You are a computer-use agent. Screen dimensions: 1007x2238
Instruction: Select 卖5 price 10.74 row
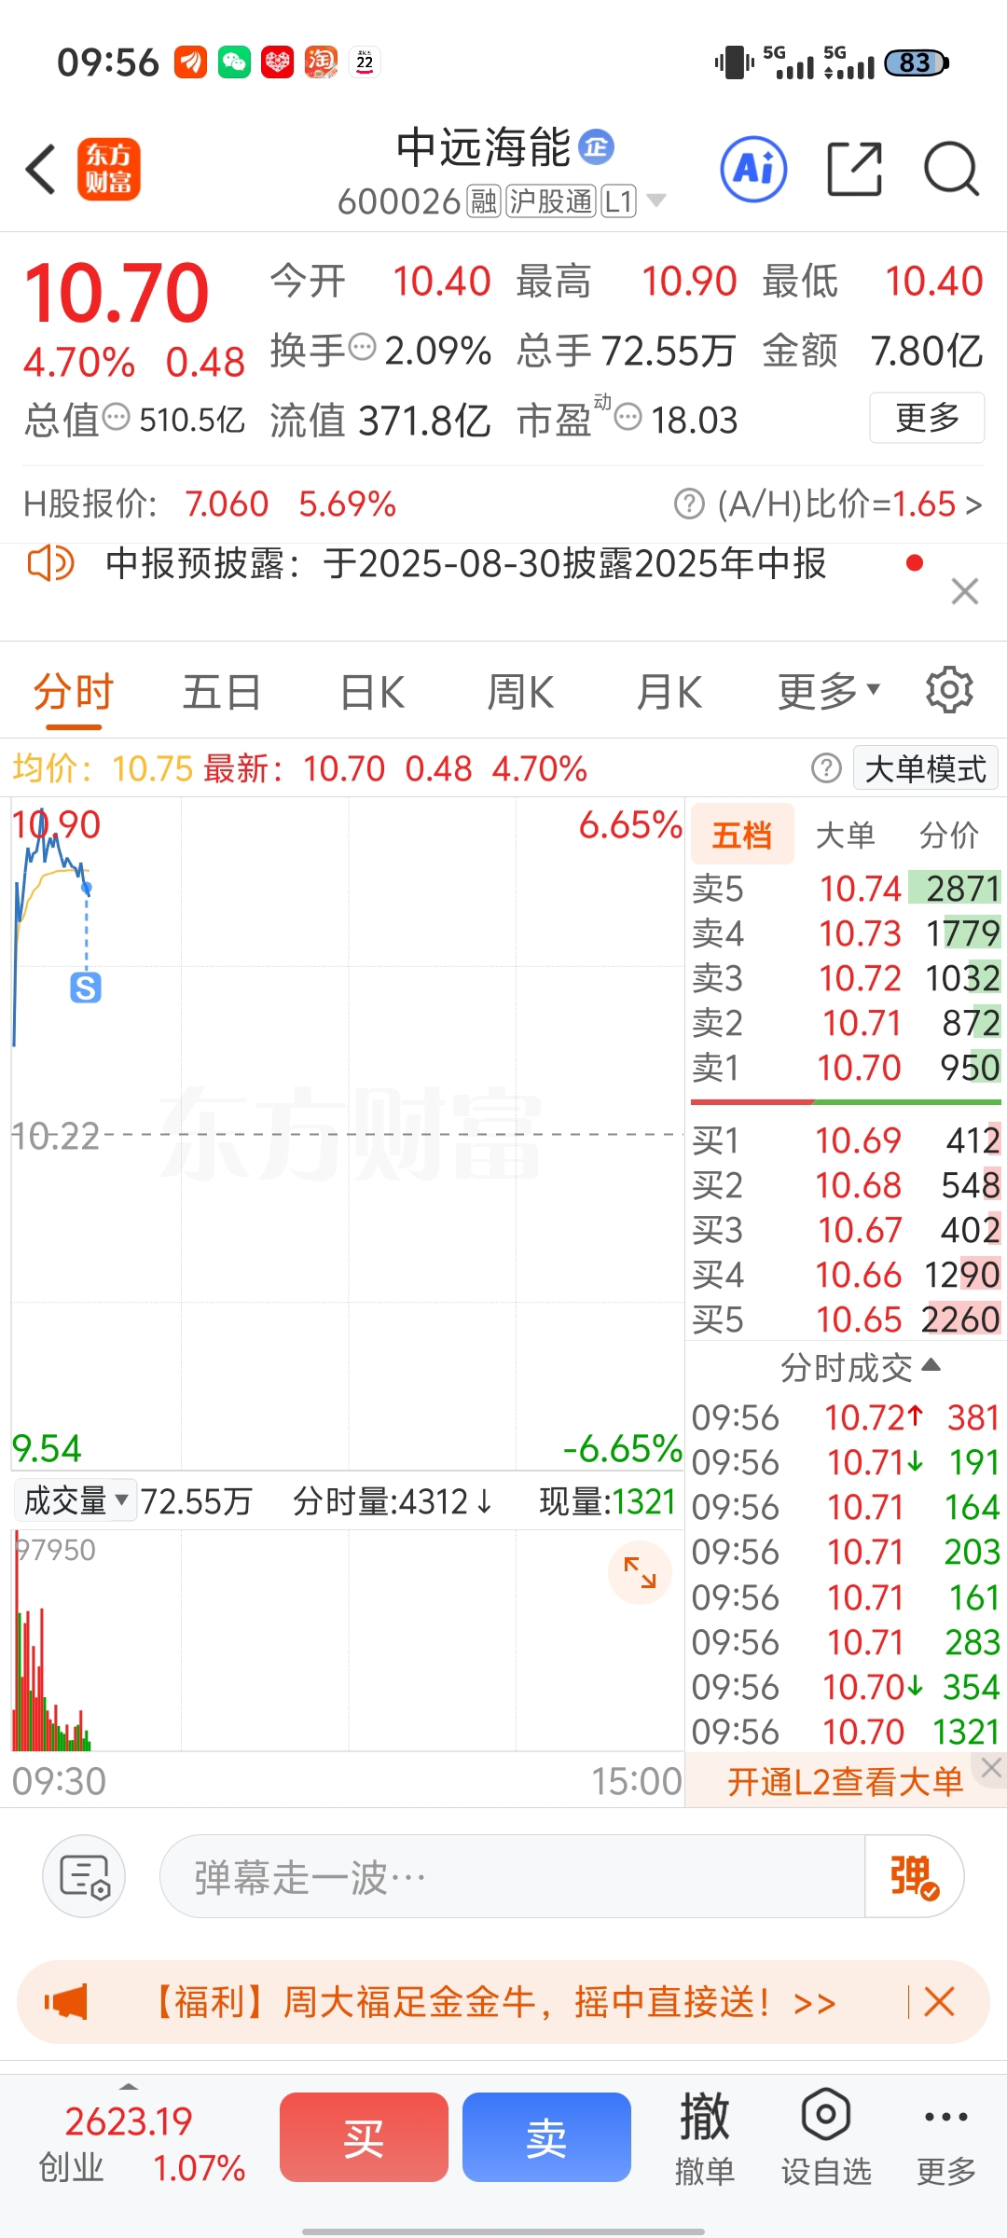[847, 889]
